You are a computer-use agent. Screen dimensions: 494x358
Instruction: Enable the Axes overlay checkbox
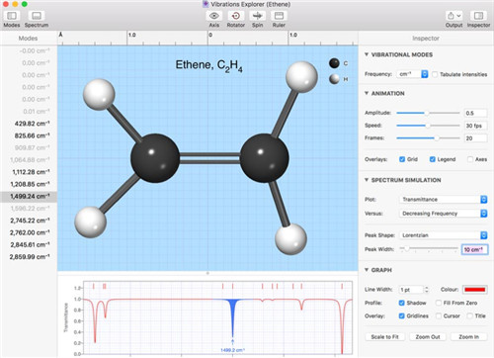470,159
